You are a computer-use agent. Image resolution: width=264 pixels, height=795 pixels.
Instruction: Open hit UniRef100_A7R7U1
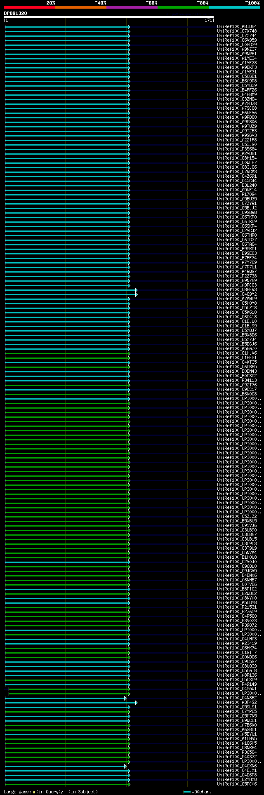point(237,267)
